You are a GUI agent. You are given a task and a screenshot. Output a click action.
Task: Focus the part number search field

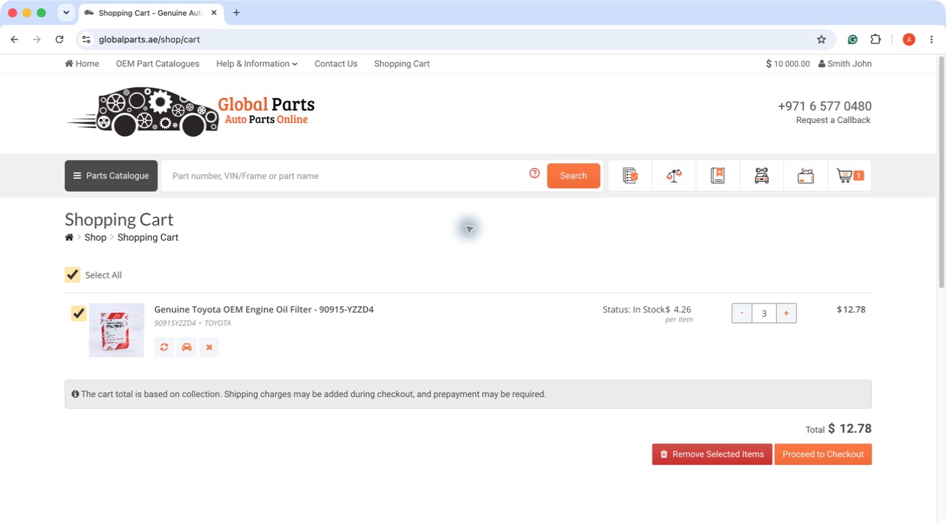345,176
